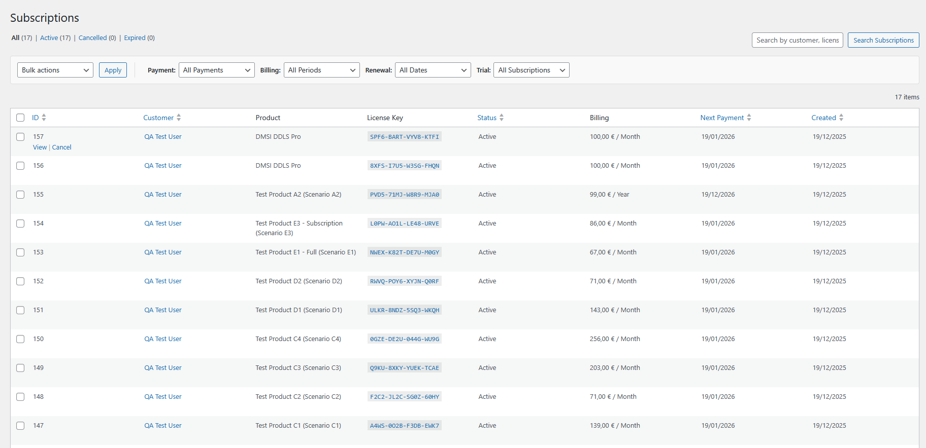Viewport: 926px width, 448px height.
Task: Filter by Cancelled subscriptions
Action: (93, 38)
